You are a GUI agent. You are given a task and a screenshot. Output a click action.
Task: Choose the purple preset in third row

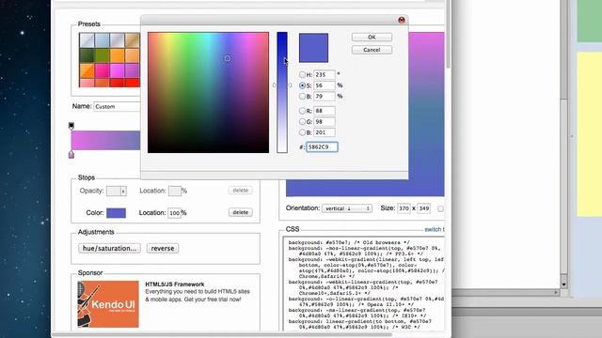coord(132,70)
